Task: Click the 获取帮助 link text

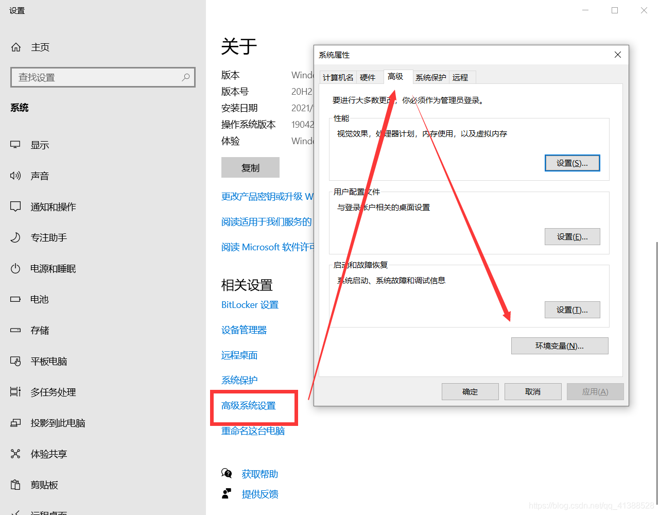Action: pos(260,474)
